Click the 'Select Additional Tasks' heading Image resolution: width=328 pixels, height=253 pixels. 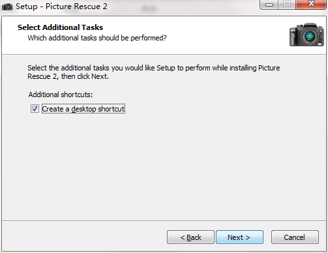pos(60,27)
